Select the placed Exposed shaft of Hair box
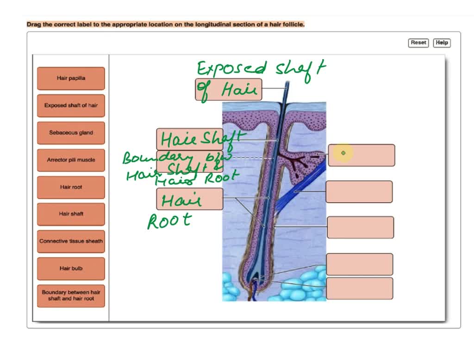474x355 pixels. point(228,89)
